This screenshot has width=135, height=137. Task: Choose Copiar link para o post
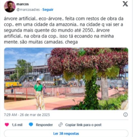pyautogui.click(x=83, y=125)
